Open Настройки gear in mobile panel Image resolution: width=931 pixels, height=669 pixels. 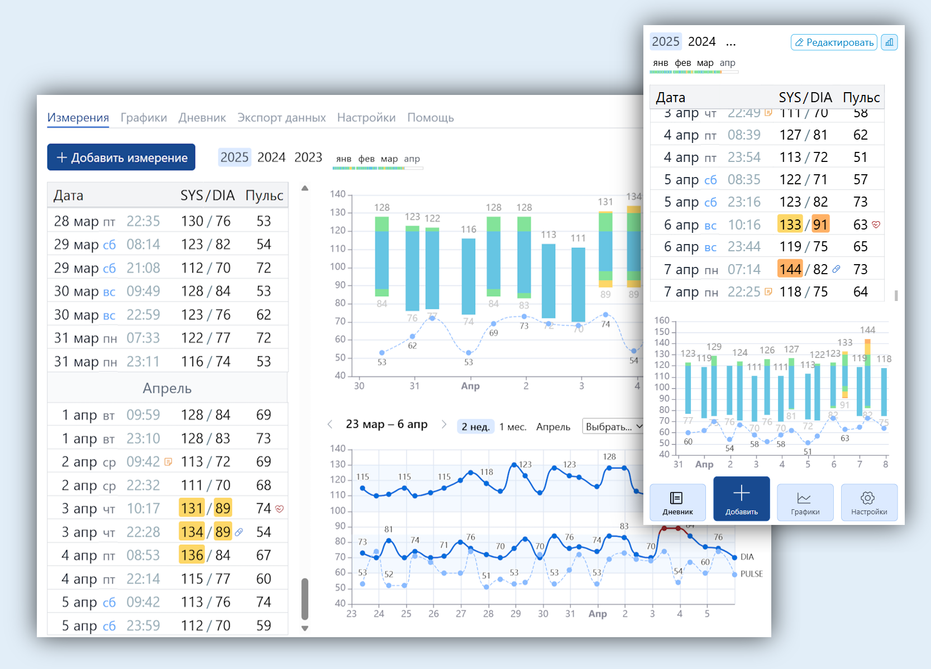pos(868,502)
